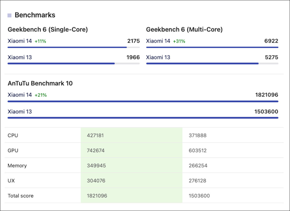Open Xiaomi 13 link under Single-Core
Screen dimensions: 290x211
(x=20, y=57)
